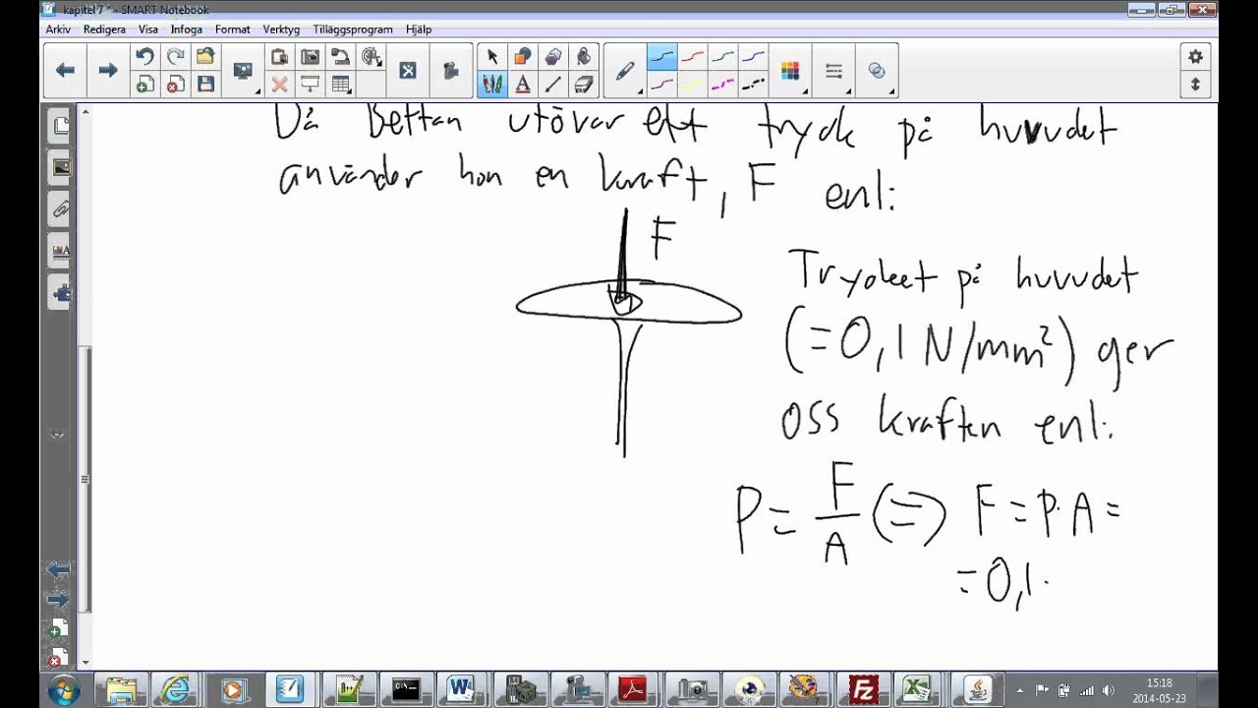The image size is (1258, 708).
Task: Open the screen view options dropdown
Action: click(243, 71)
